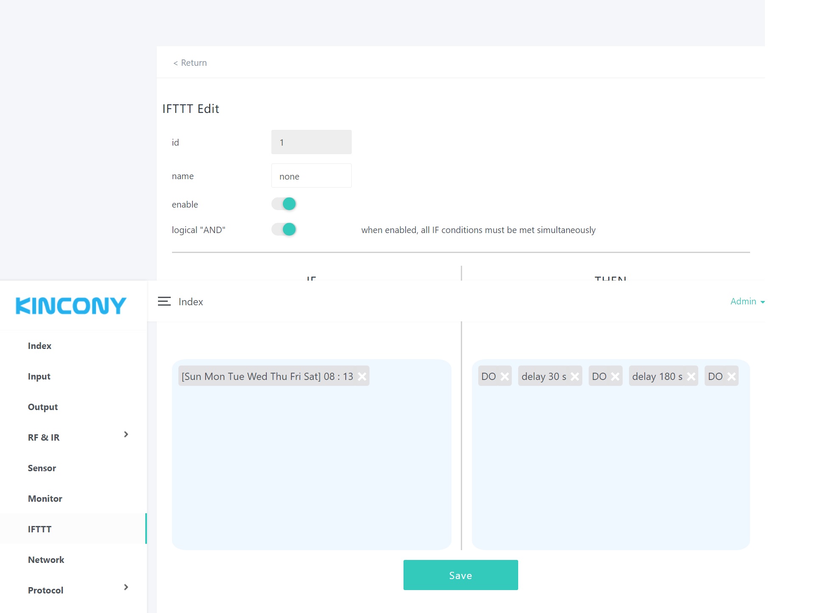Viewport: 821px width, 613px height.
Task: Select Network in the sidebar
Action: pos(46,560)
